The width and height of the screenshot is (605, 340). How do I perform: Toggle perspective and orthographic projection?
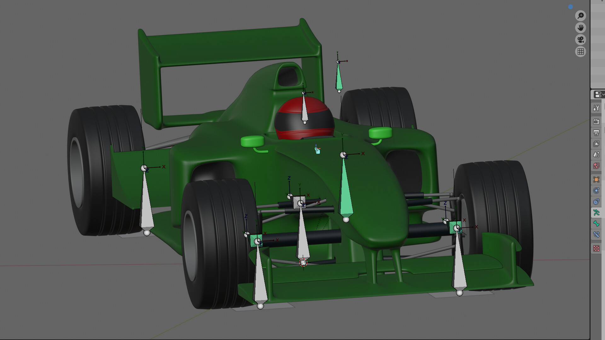580,51
